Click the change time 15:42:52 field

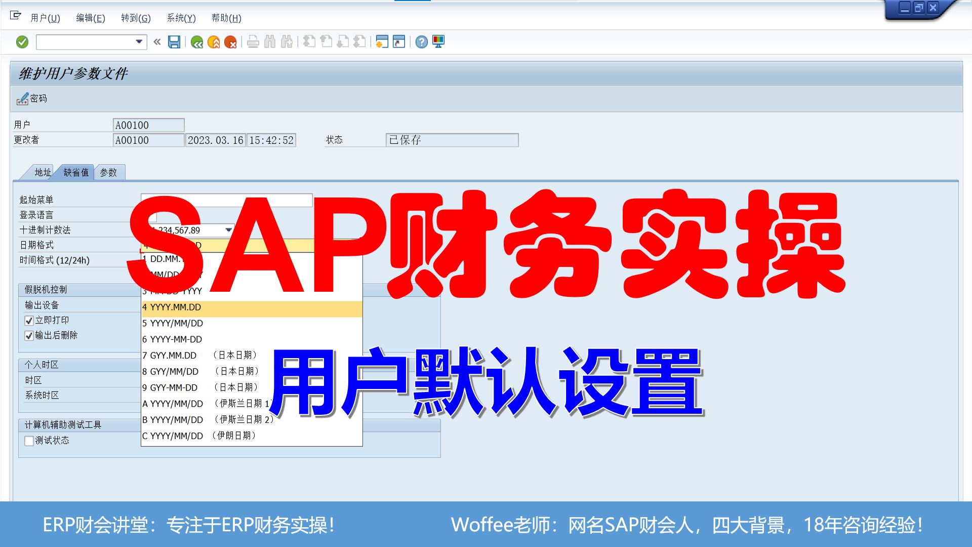click(271, 140)
